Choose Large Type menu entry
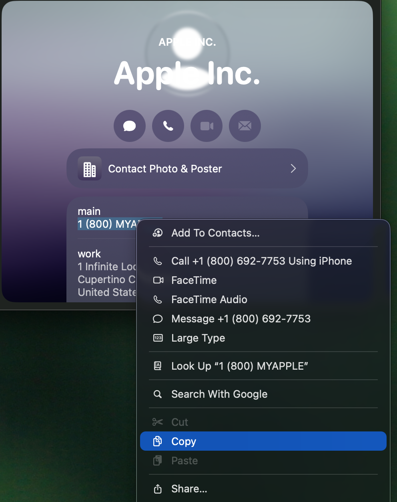Viewport: 397px width, 502px height. click(x=263, y=338)
